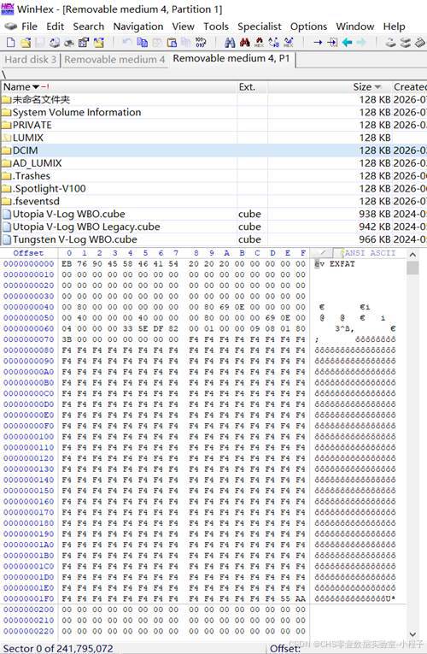Click the Go To Offset arrow icon

click(x=318, y=42)
